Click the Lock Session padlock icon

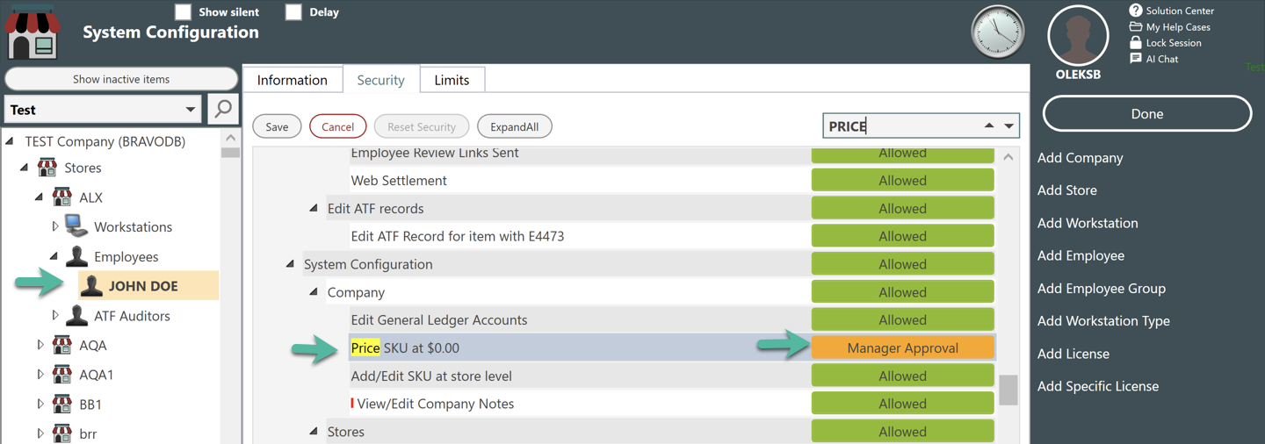1136,42
